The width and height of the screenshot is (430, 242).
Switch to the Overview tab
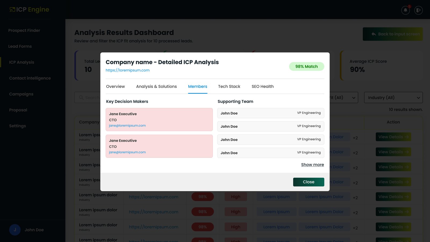(x=115, y=86)
